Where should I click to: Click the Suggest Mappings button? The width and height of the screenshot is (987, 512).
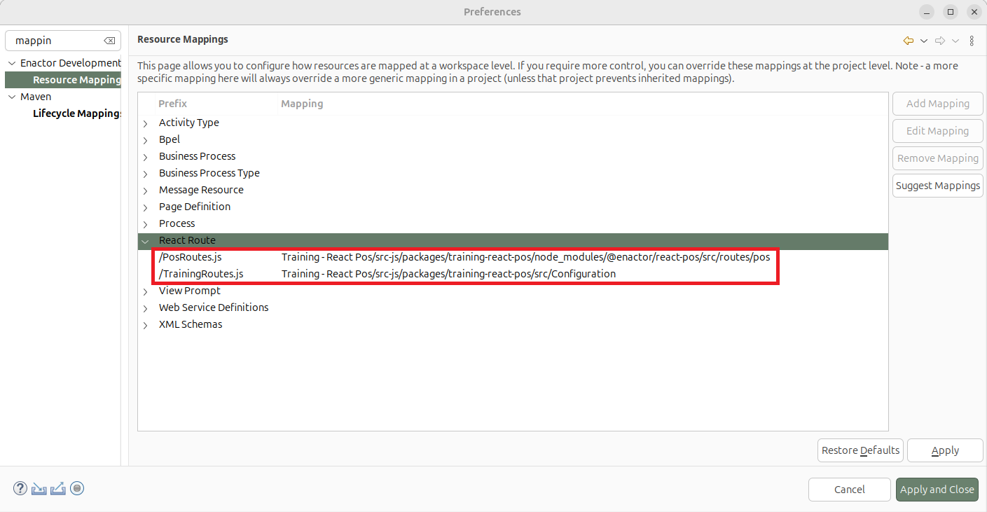coord(938,186)
